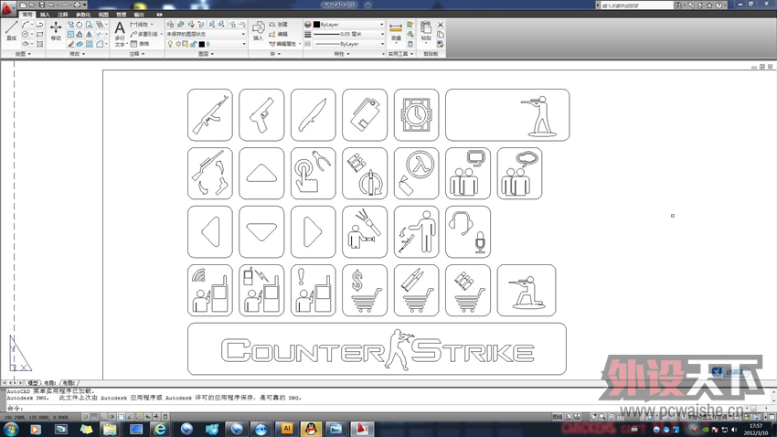Click the keyword search box in title bar
This screenshot has width=777, height=437.
pos(637,5)
